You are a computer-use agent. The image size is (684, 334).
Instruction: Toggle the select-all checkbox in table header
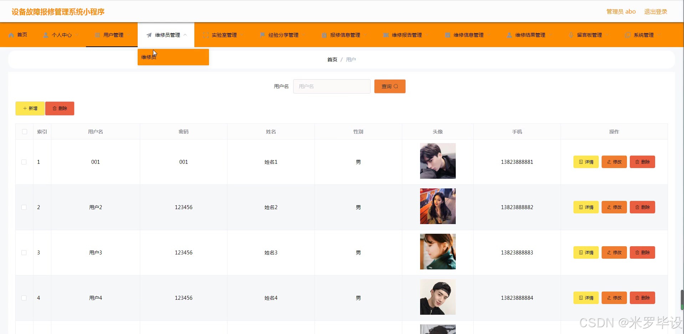click(x=25, y=132)
